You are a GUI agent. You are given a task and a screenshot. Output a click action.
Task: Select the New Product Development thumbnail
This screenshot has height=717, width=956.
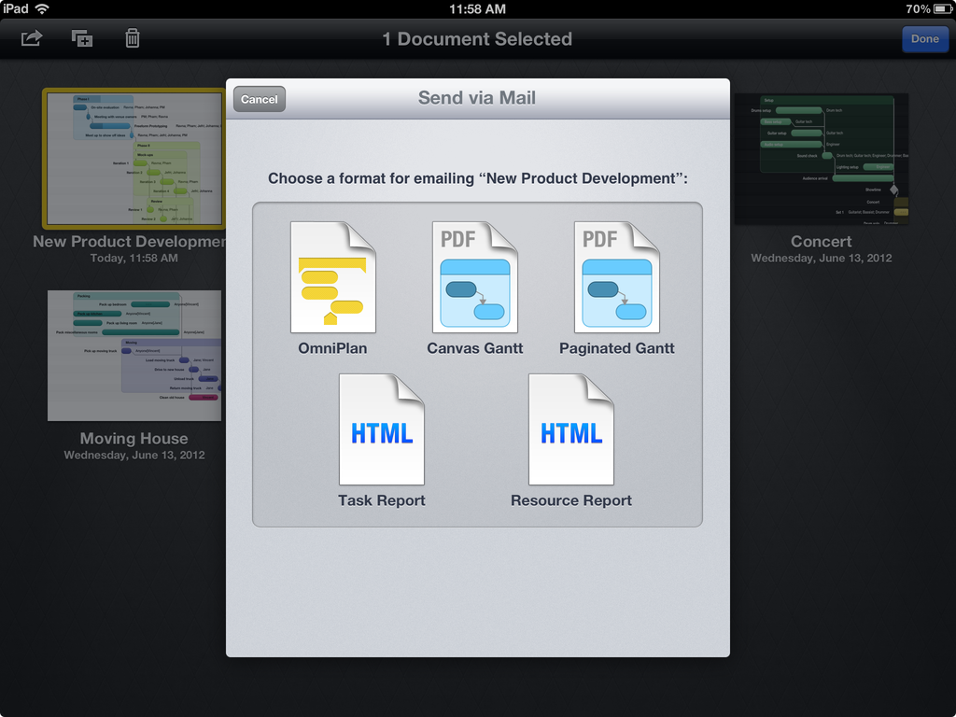(134, 159)
